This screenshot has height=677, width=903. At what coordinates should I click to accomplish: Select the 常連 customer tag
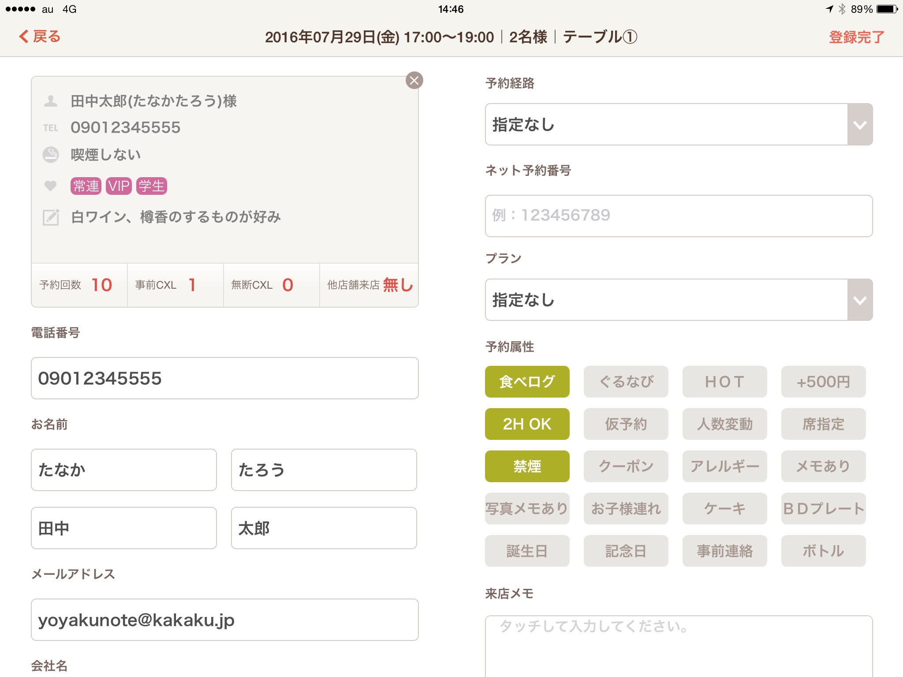point(86,186)
